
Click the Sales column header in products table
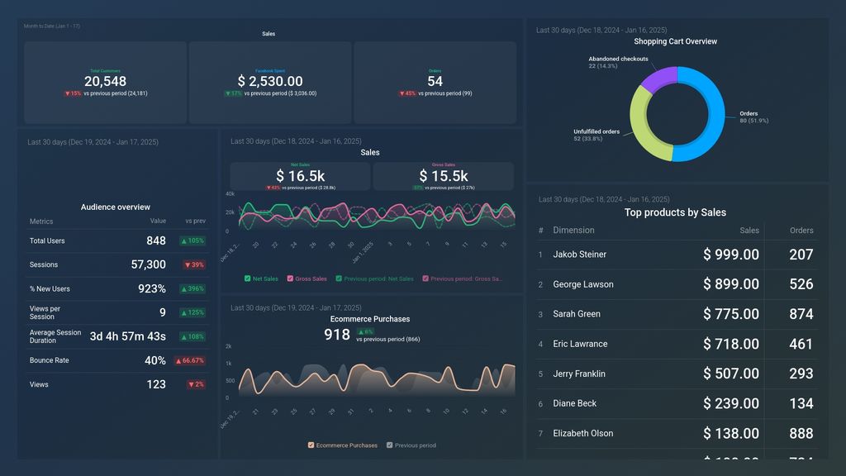click(x=749, y=231)
